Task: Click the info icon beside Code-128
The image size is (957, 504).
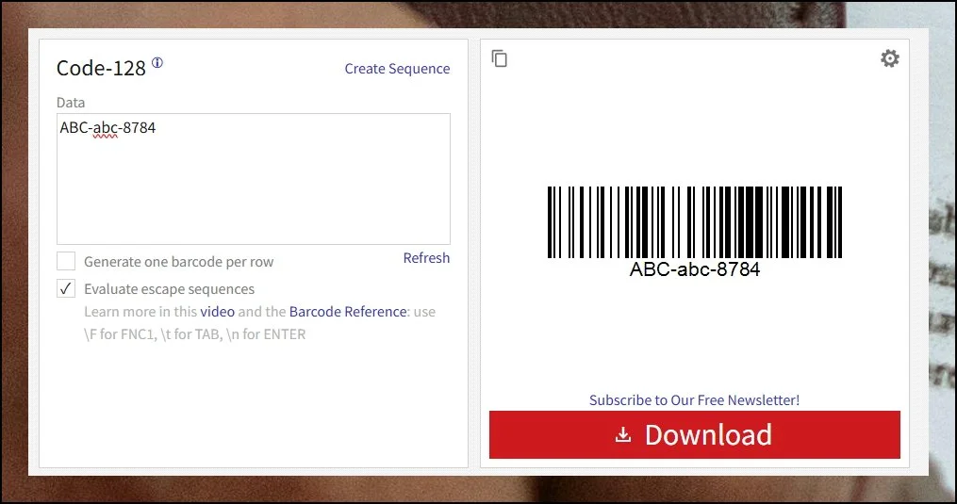Action: pos(157,63)
